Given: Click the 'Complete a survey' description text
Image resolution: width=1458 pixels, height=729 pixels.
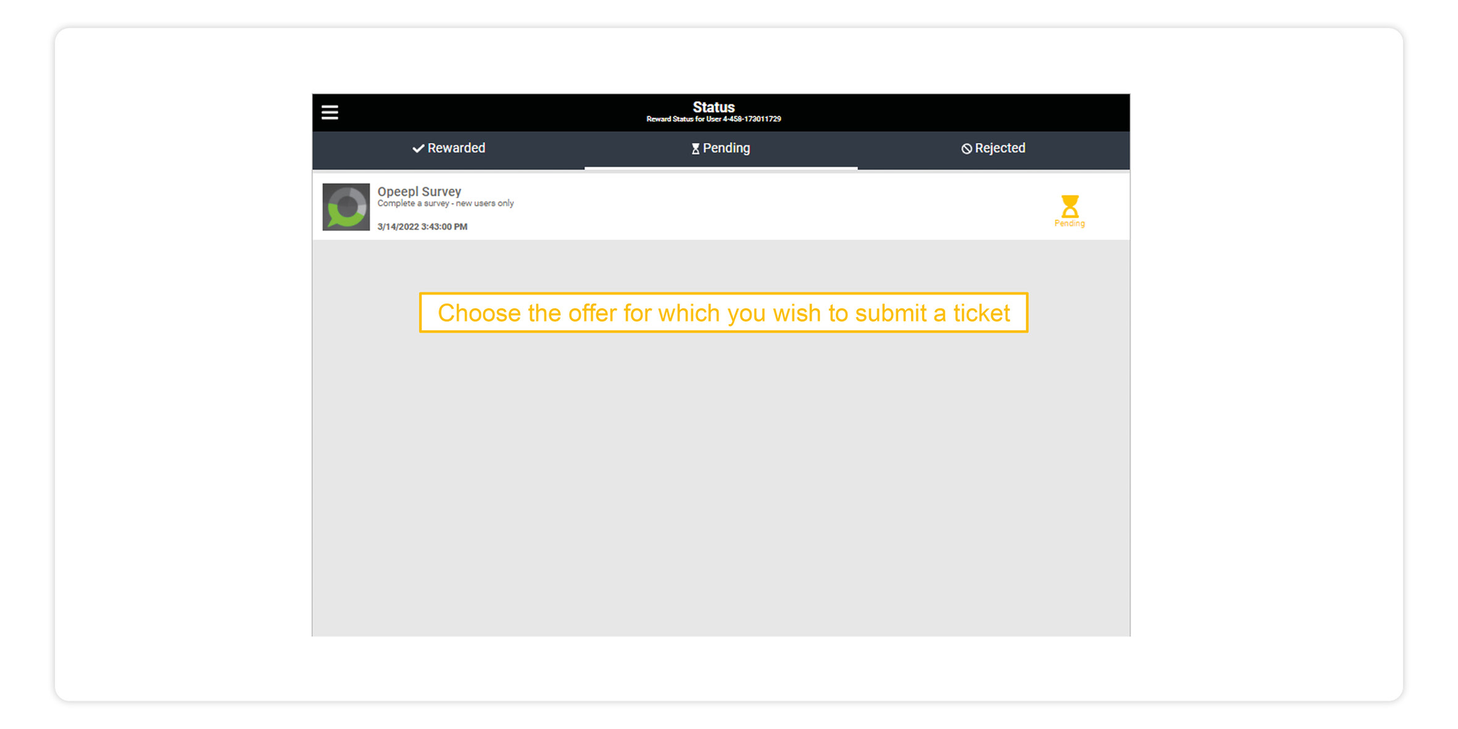Looking at the screenshot, I should click(445, 204).
